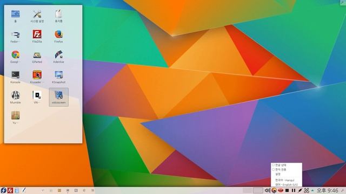The image size is (346, 194).
Task: Pause recording with the pause tray button
Action: [294, 190]
